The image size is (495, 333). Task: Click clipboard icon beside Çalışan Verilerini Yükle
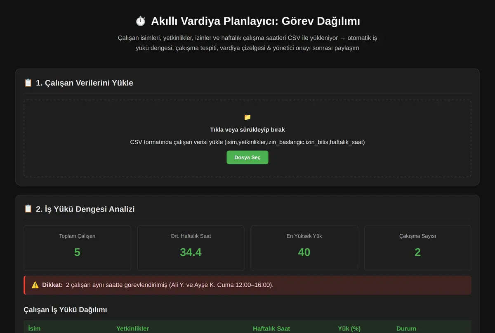tap(28, 83)
